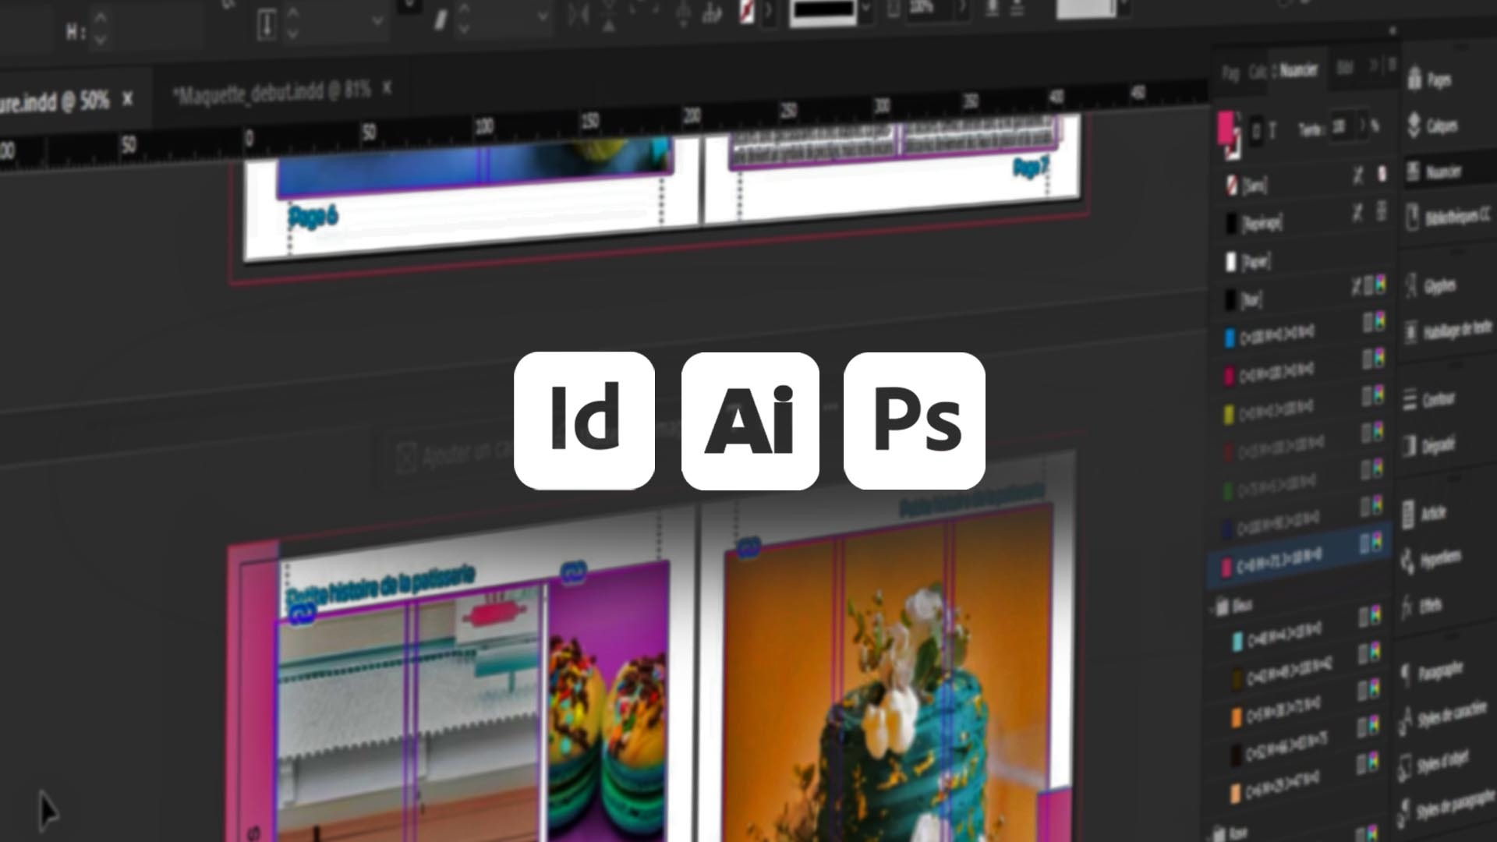Open the Teinte percentage dropdown

[1363, 126]
